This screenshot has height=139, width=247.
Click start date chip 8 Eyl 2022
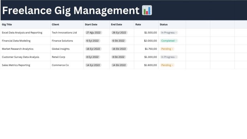[92, 57]
